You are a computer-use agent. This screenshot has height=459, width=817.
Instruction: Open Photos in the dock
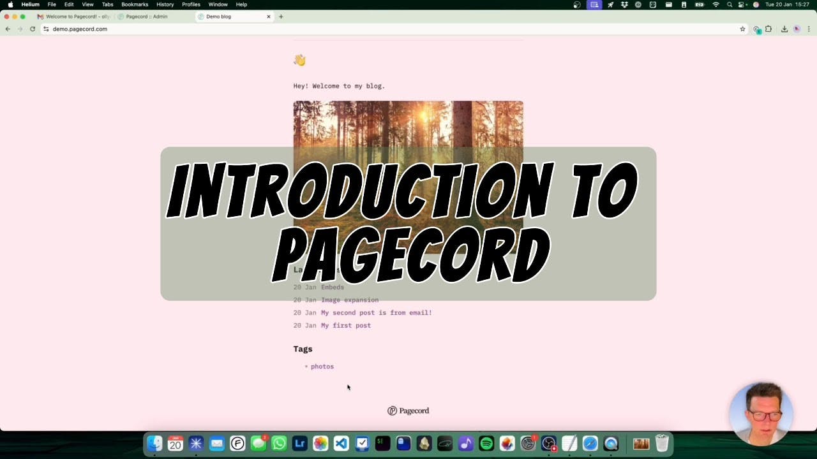pos(320,443)
